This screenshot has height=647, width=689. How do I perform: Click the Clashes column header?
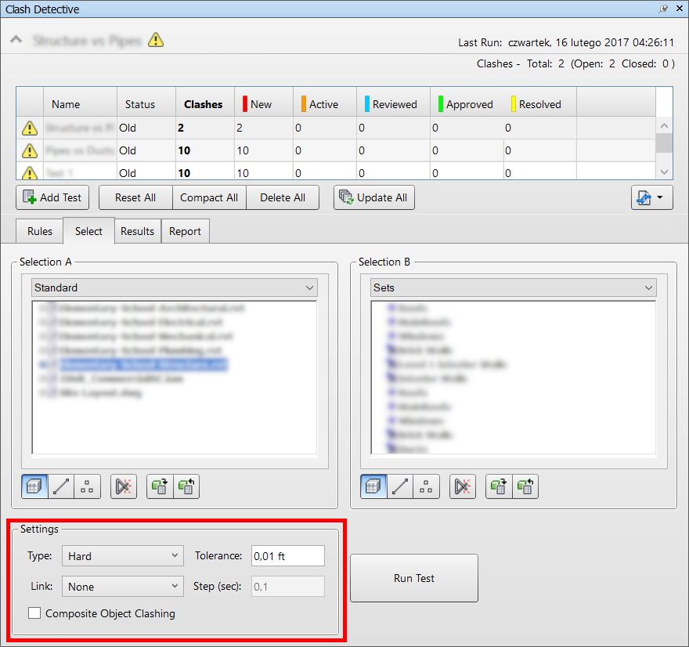[x=203, y=104]
